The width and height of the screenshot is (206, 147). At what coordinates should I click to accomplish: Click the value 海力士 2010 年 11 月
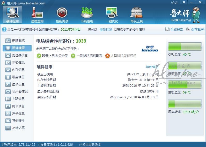pyautogui.click(x=143, y=80)
